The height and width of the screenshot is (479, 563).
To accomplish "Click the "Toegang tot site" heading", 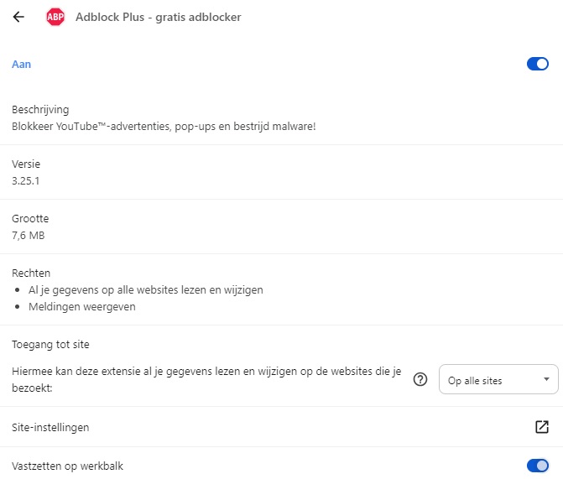I will [x=50, y=344].
